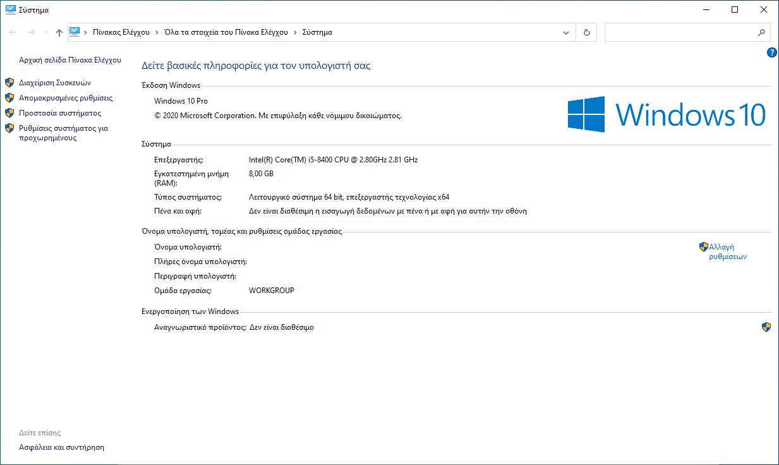
Task: Click the shield icon in the Windows activation row
Action: click(x=766, y=327)
